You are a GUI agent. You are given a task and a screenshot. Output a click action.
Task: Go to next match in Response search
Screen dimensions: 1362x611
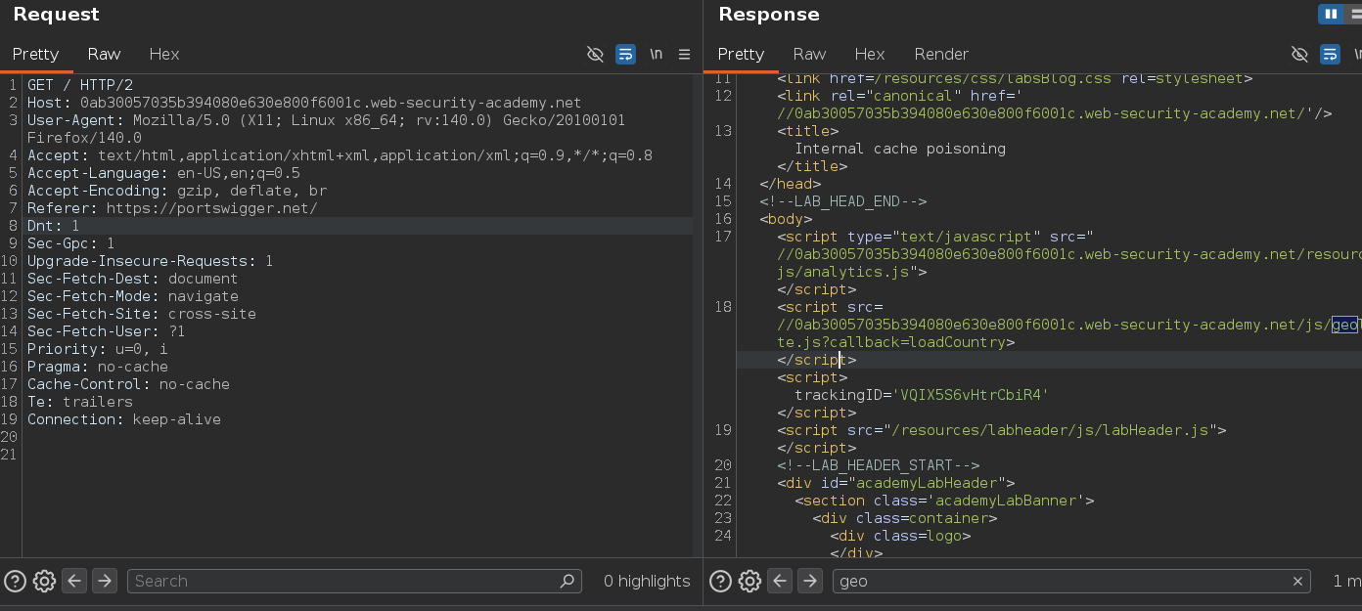809,581
